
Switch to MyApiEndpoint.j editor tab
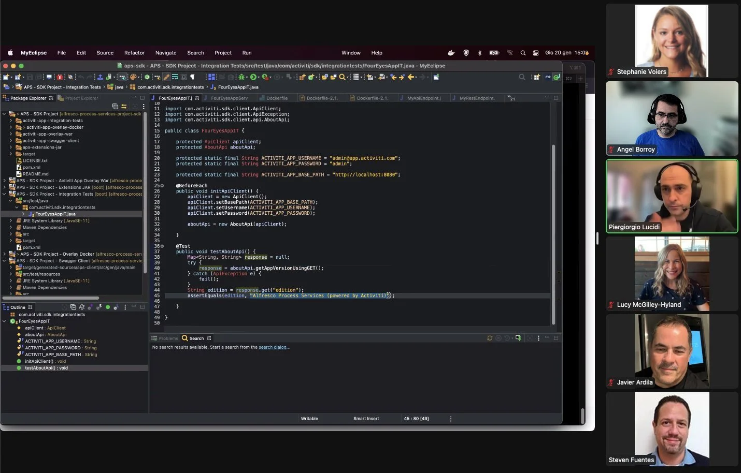pyautogui.click(x=424, y=98)
